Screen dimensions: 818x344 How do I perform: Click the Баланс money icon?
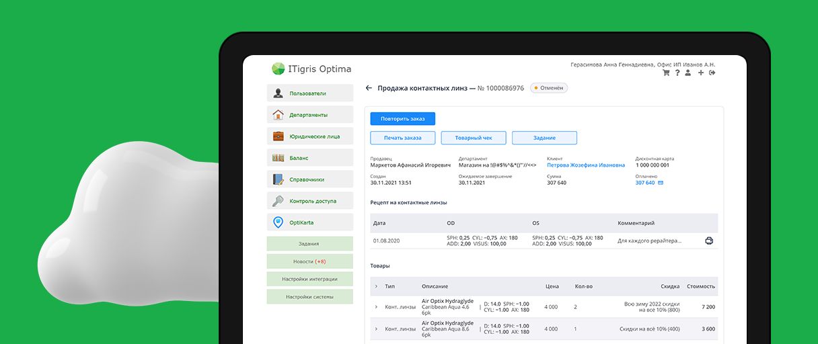click(x=278, y=158)
